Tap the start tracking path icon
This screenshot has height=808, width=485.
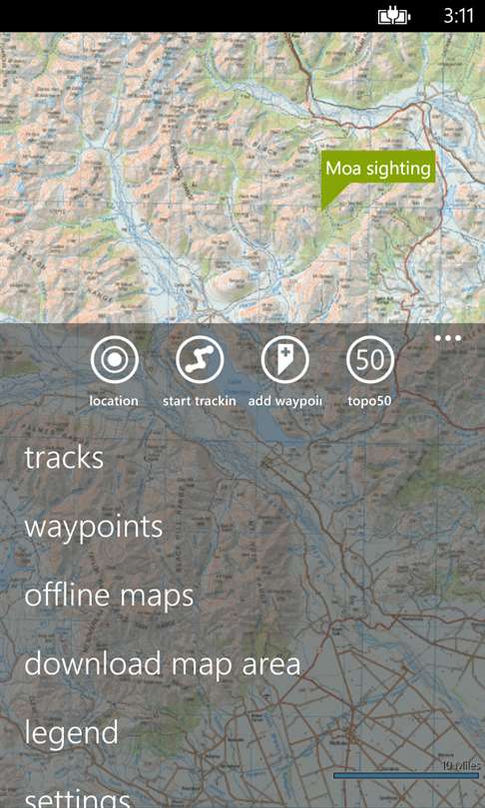tap(200, 360)
